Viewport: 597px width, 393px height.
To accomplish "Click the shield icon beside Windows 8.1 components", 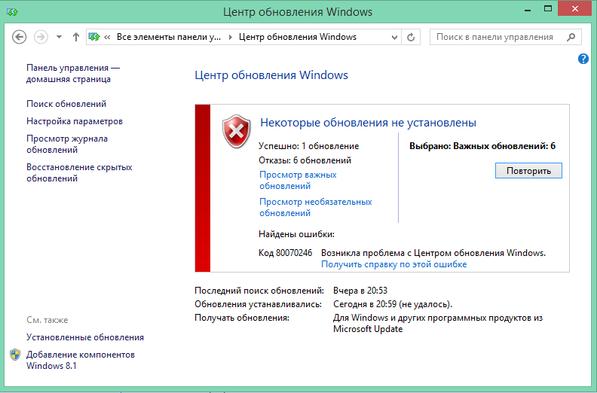I will pos(16,355).
